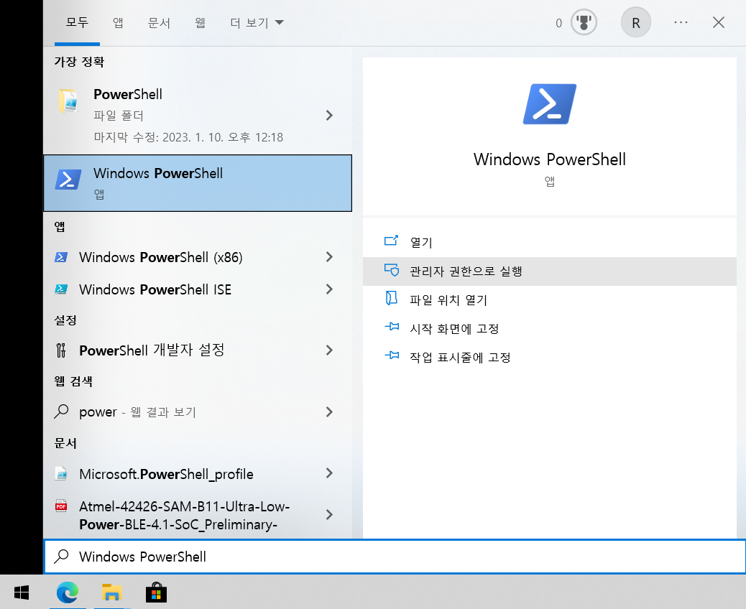Viewport: 746px width, 609px height.
Task: Click the 파일 위치 열기 file location icon
Action: coord(391,299)
